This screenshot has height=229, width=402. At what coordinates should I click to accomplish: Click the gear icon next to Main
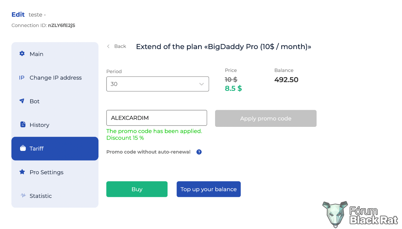point(22,54)
